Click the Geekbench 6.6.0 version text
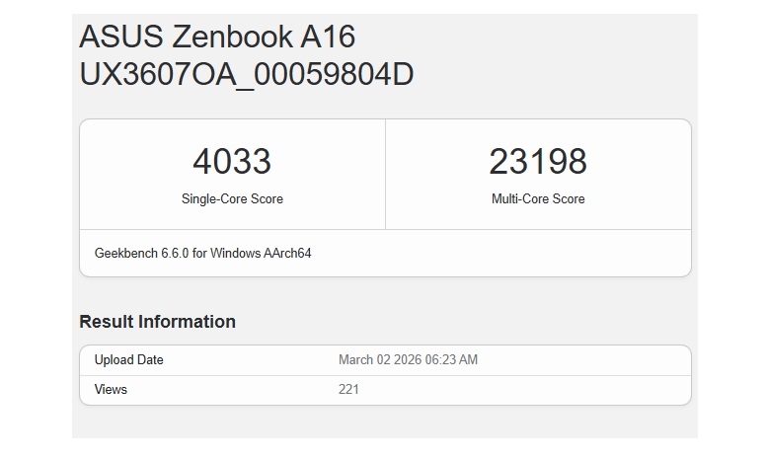Image resolution: width=767 pixels, height=460 pixels. click(x=141, y=254)
